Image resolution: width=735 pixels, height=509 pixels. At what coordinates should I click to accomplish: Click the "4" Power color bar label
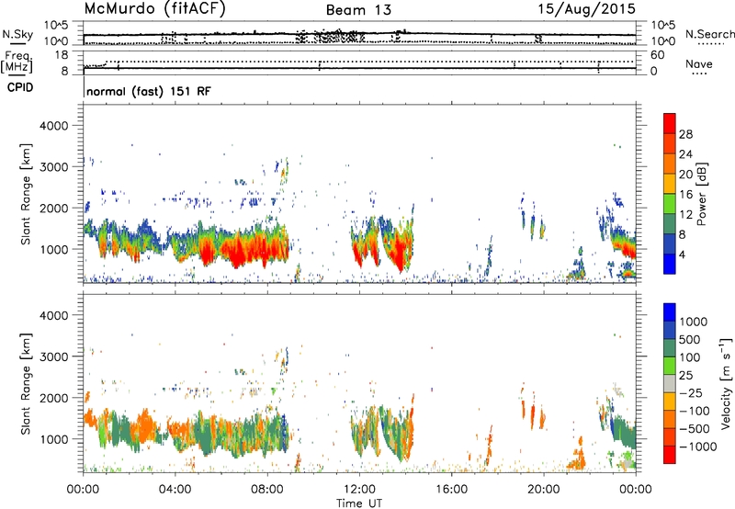click(682, 255)
